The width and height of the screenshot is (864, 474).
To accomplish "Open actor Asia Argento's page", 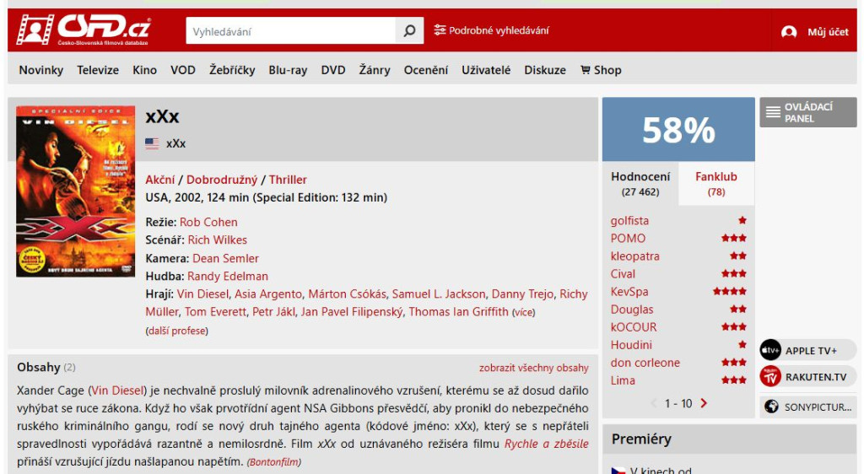I will 268,294.
